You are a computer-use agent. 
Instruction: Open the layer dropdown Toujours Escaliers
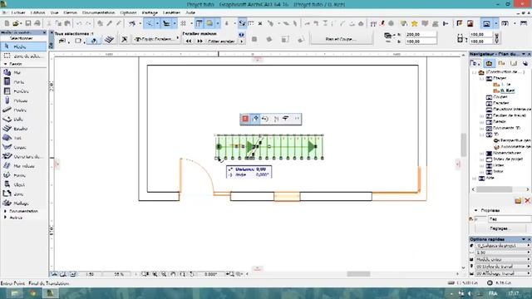[156, 39]
